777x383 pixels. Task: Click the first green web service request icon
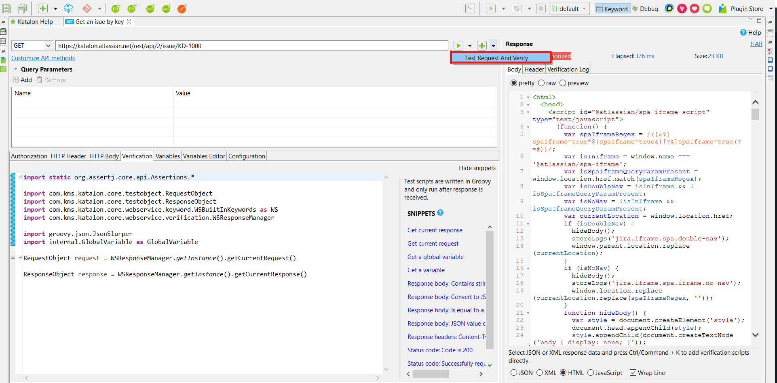tap(116, 8)
